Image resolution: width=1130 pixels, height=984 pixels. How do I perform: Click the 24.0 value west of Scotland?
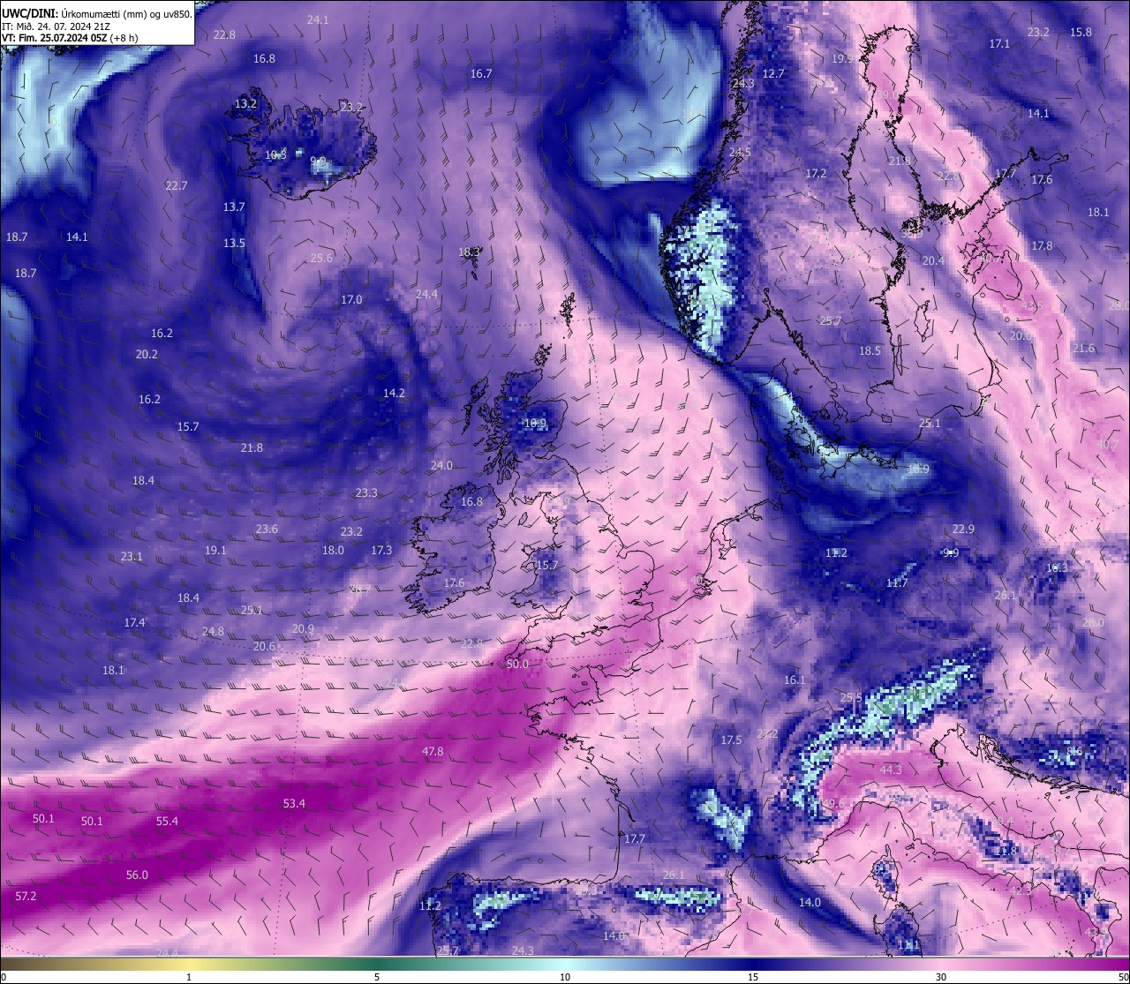click(441, 466)
